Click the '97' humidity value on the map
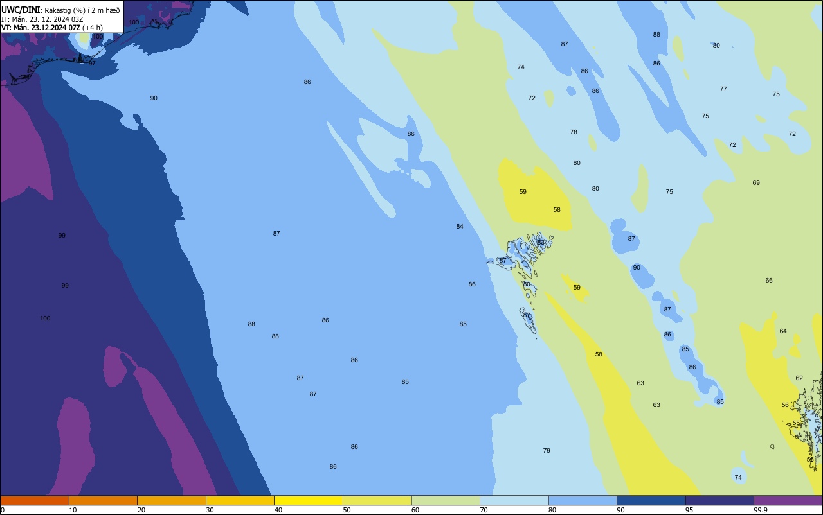This screenshot has height=515, width=823. (92, 63)
